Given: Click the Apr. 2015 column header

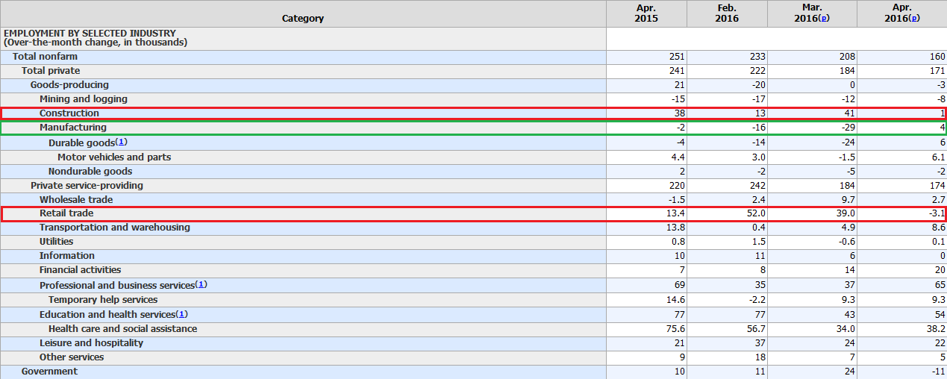Looking at the screenshot, I should [646, 13].
